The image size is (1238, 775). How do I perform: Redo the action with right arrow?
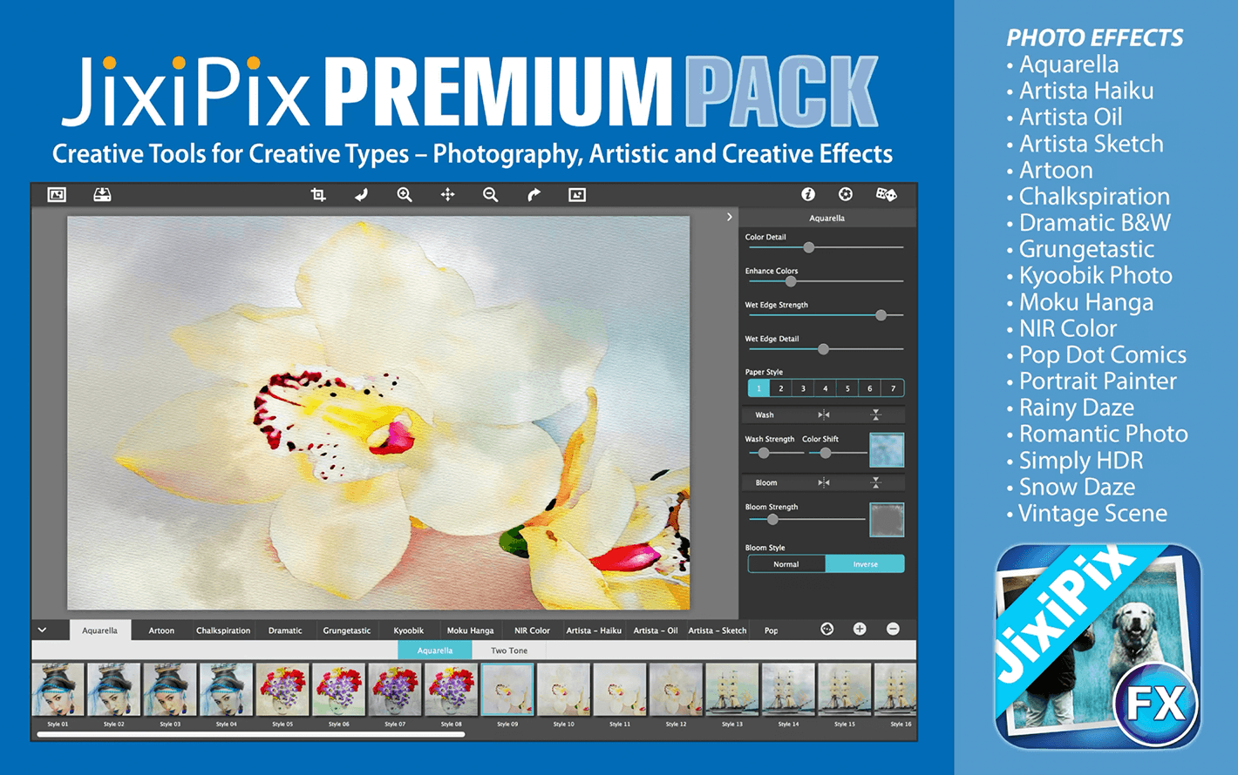(x=534, y=195)
